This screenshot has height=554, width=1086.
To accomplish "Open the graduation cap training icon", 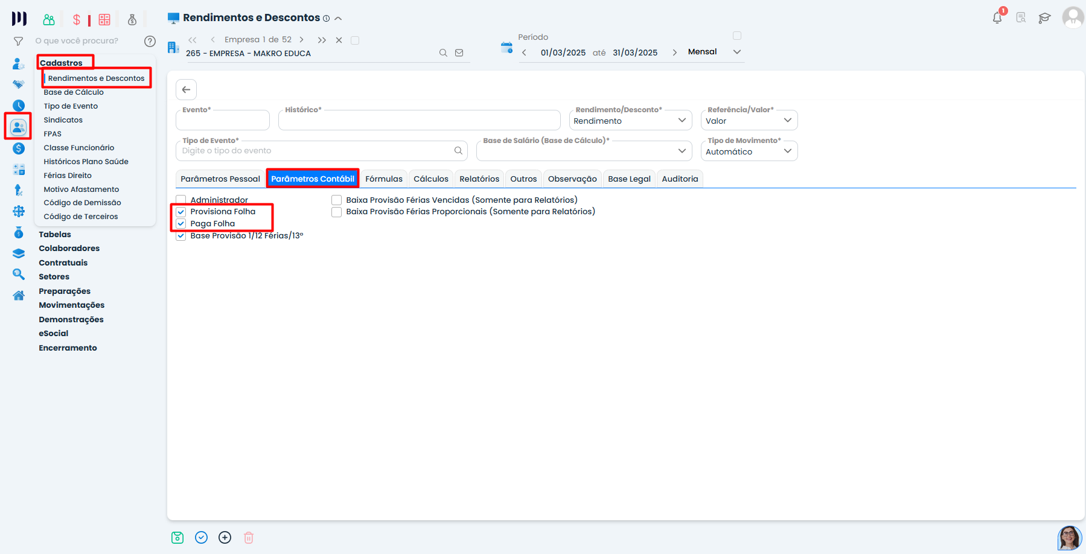I will point(1044,18).
